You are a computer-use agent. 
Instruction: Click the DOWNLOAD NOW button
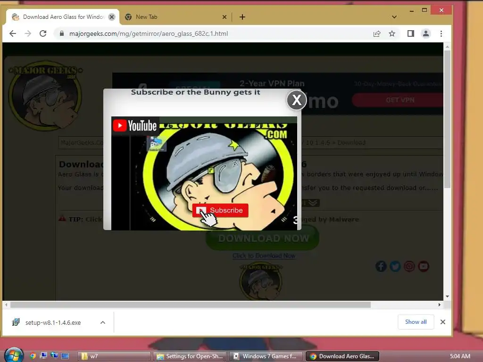coord(262,238)
